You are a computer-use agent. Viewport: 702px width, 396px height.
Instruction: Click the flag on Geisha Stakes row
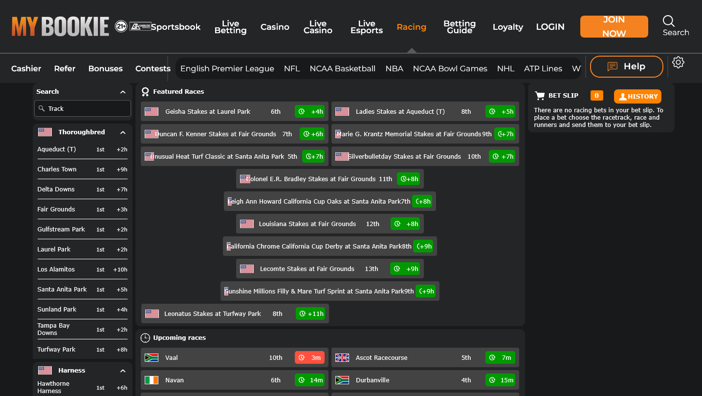pyautogui.click(x=152, y=112)
